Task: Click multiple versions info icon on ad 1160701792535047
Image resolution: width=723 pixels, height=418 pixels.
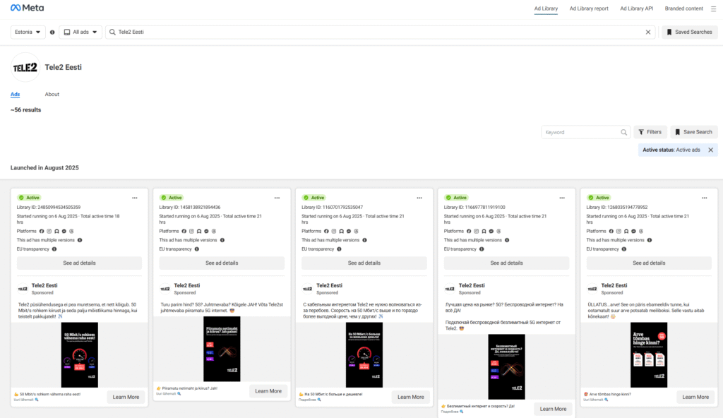Action: pyautogui.click(x=365, y=240)
